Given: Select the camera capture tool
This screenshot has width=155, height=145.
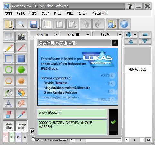Looking at the screenshot, I should click(21, 37).
